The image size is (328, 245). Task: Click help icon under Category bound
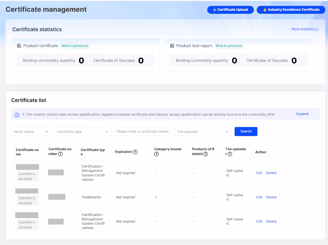(157, 154)
